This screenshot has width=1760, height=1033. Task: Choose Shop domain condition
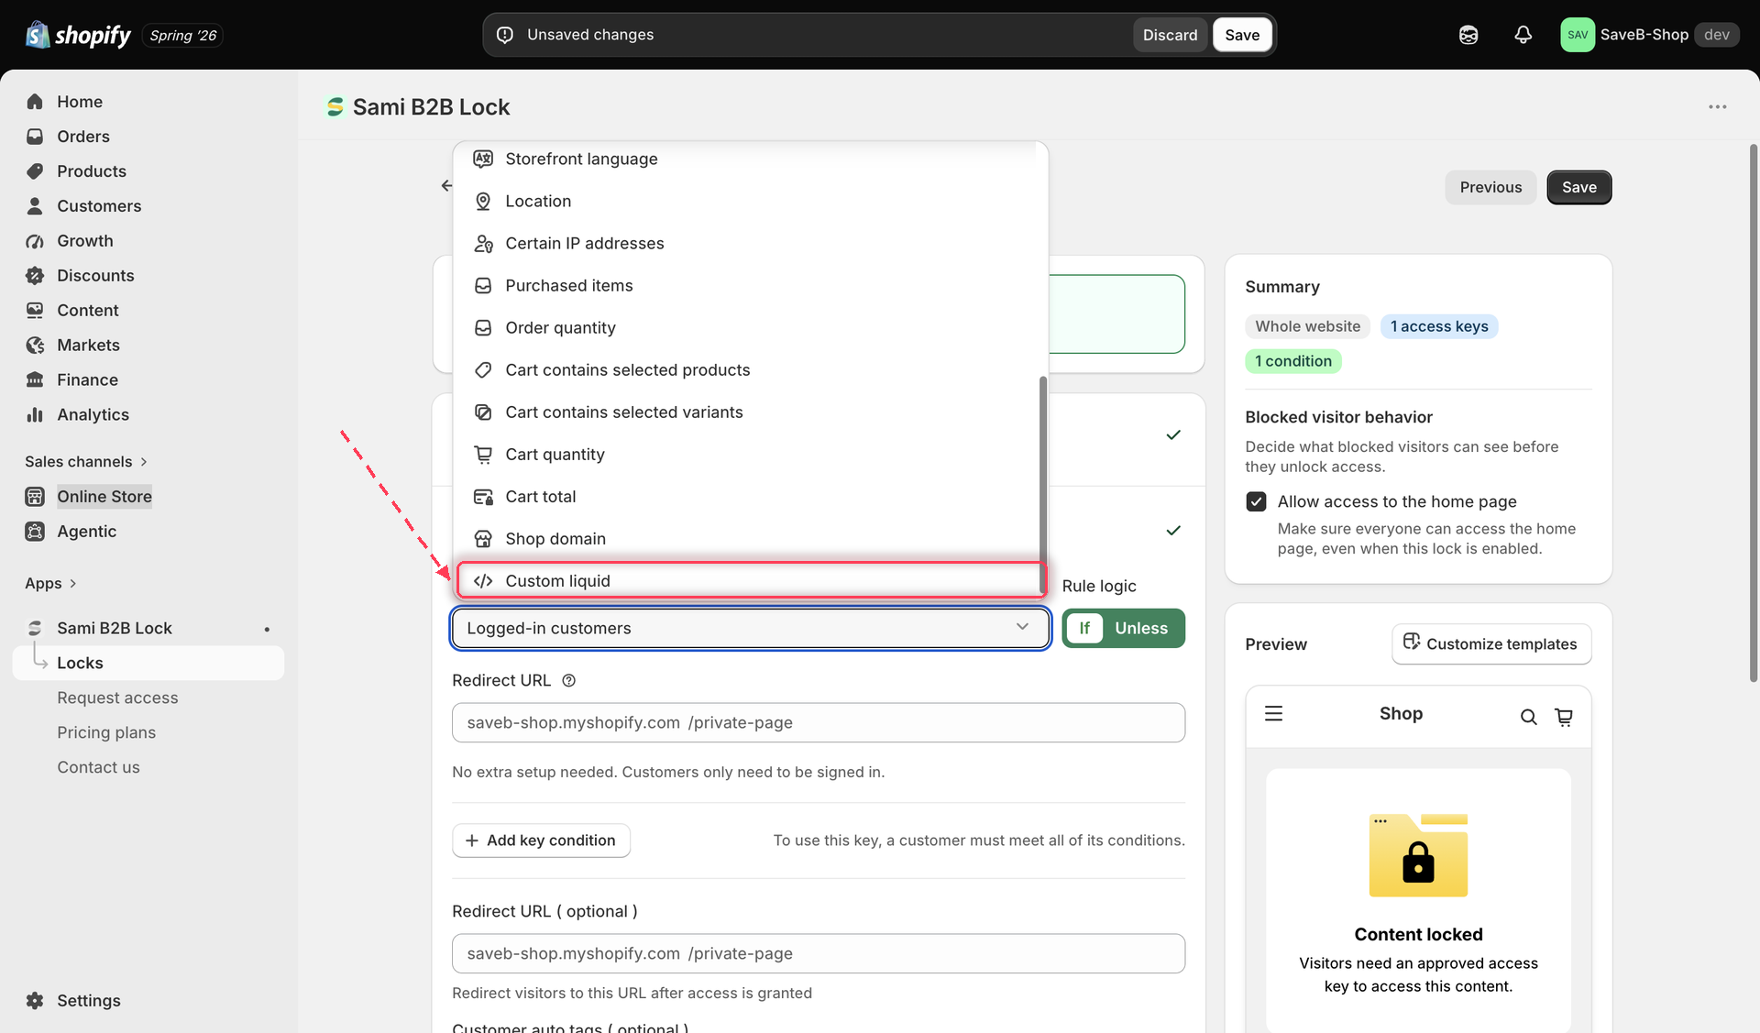pyautogui.click(x=750, y=539)
